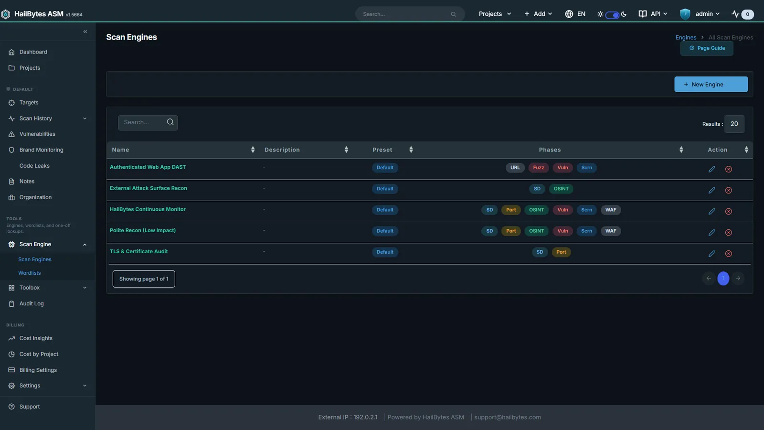Click the HailBytes ASM logo icon

coord(5,14)
